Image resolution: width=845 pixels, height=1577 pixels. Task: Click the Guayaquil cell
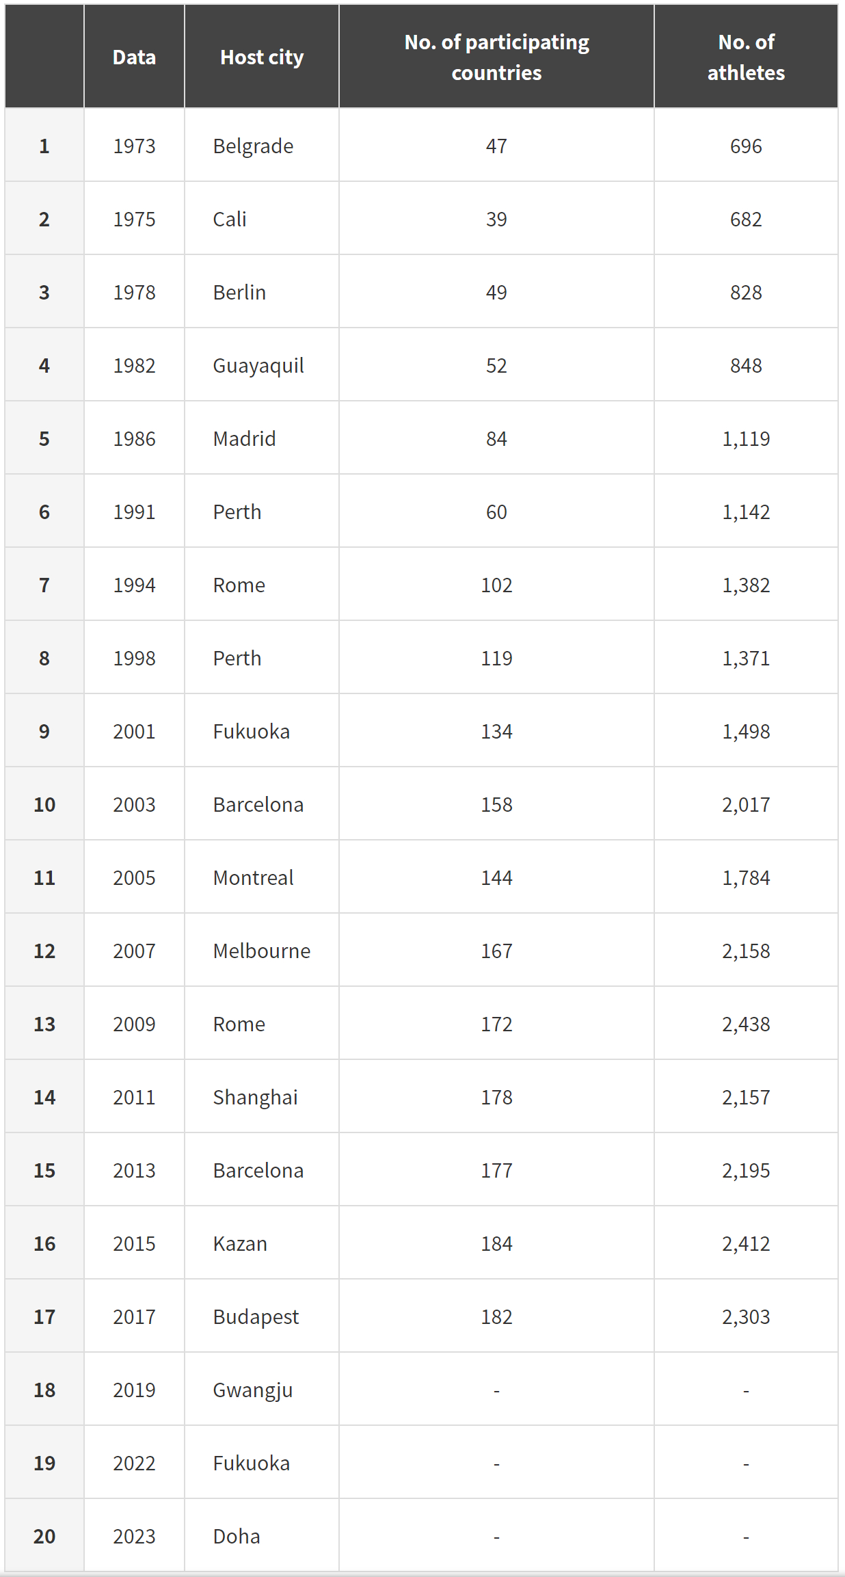click(262, 365)
